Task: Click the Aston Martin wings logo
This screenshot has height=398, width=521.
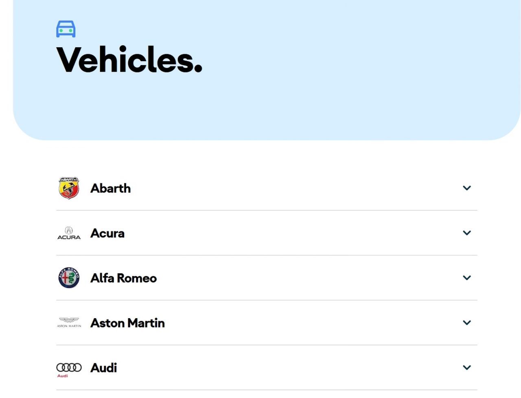Action: point(69,323)
